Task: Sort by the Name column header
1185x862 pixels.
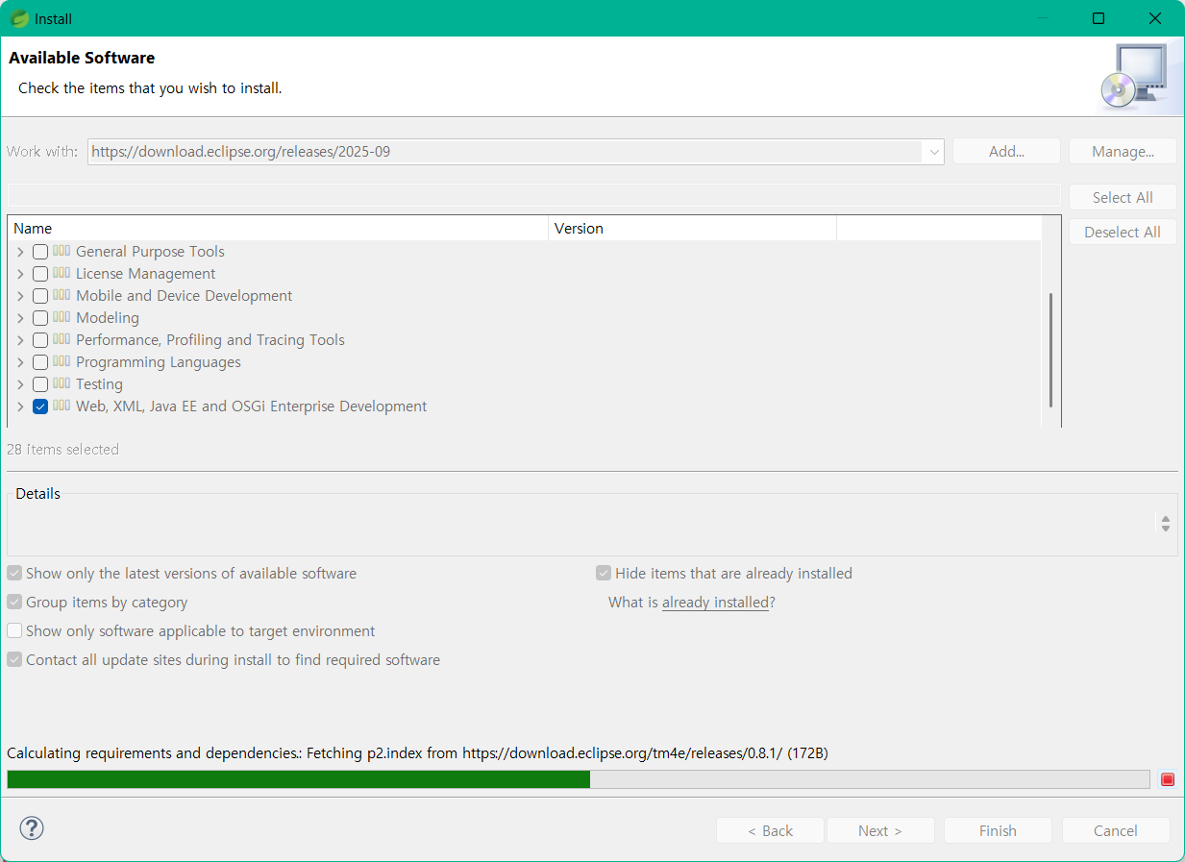Action: coord(278,229)
